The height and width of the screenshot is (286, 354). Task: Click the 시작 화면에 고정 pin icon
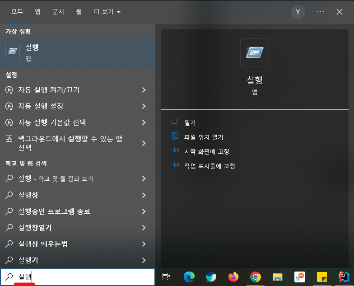pyautogui.click(x=175, y=151)
